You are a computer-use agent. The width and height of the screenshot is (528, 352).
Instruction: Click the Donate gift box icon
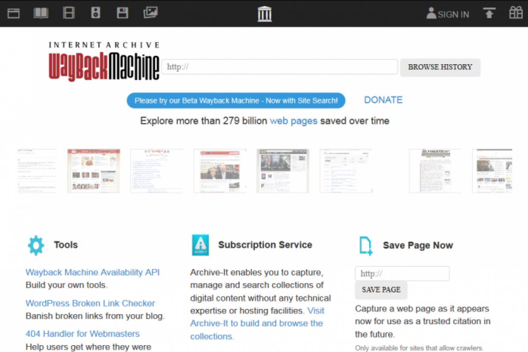pos(516,13)
